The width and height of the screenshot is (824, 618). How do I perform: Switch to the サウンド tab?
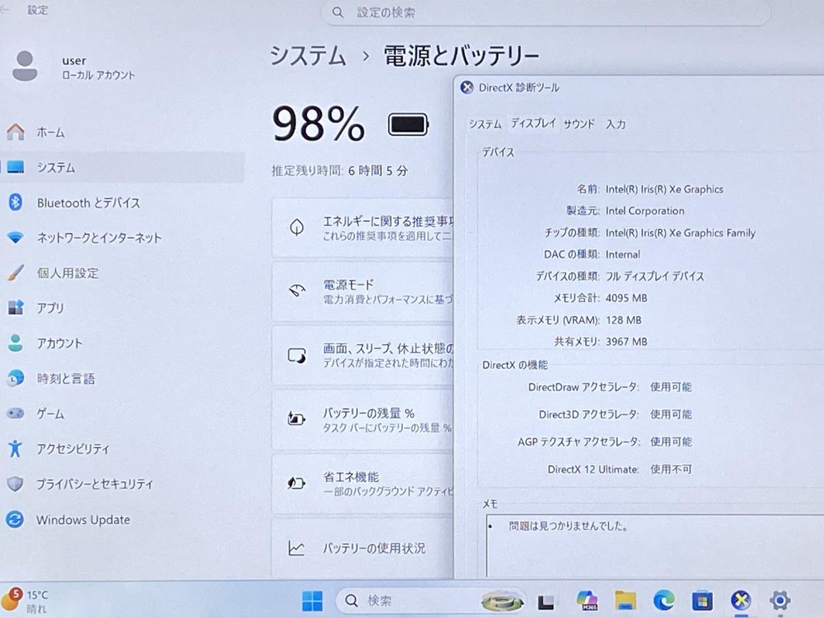pos(579,124)
